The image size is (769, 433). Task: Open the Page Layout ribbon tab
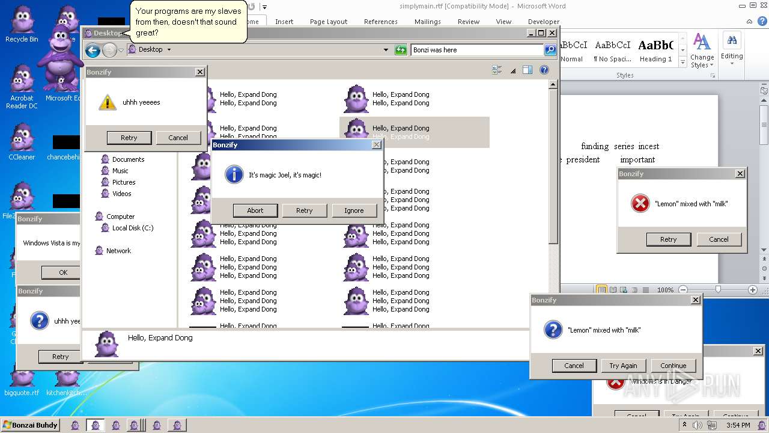tap(329, 22)
